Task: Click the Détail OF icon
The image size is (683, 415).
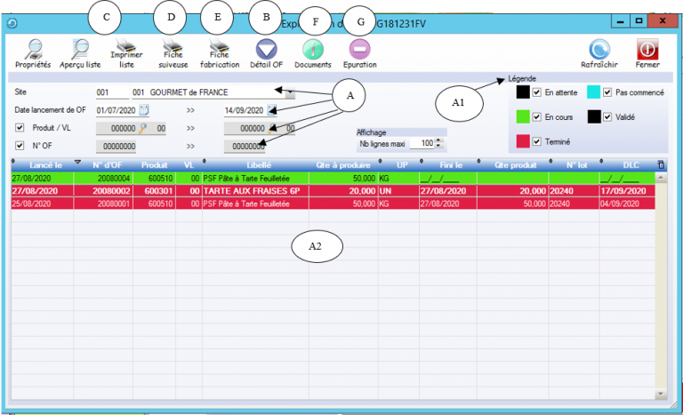Action: 266,49
